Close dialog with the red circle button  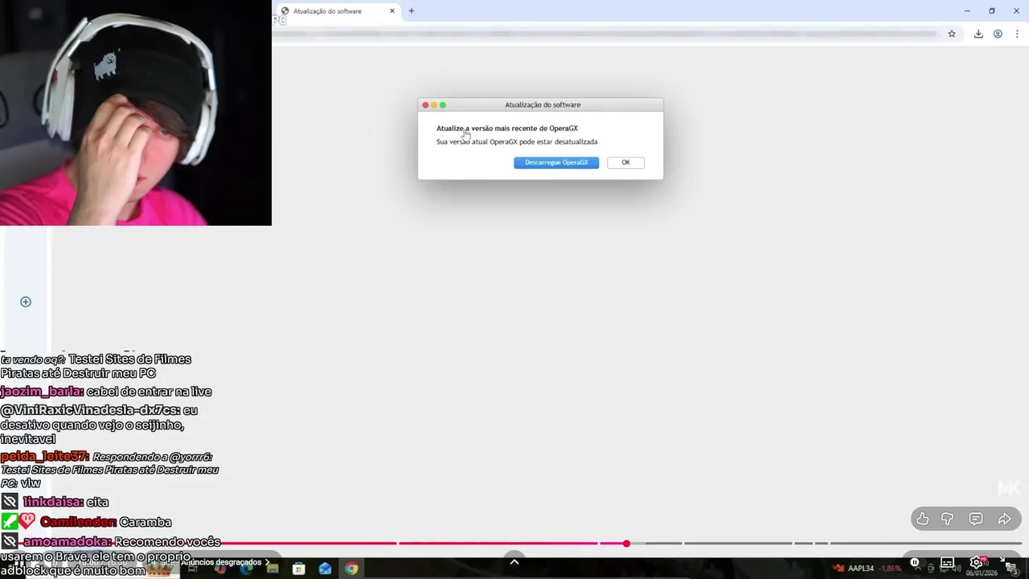click(425, 105)
